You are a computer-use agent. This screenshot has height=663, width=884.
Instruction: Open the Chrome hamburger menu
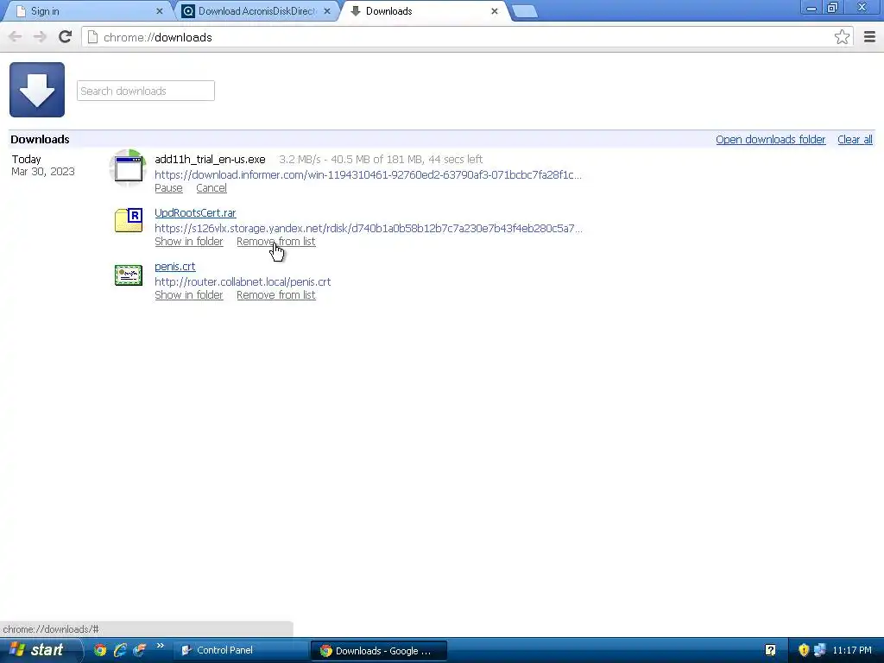pyautogui.click(x=869, y=37)
